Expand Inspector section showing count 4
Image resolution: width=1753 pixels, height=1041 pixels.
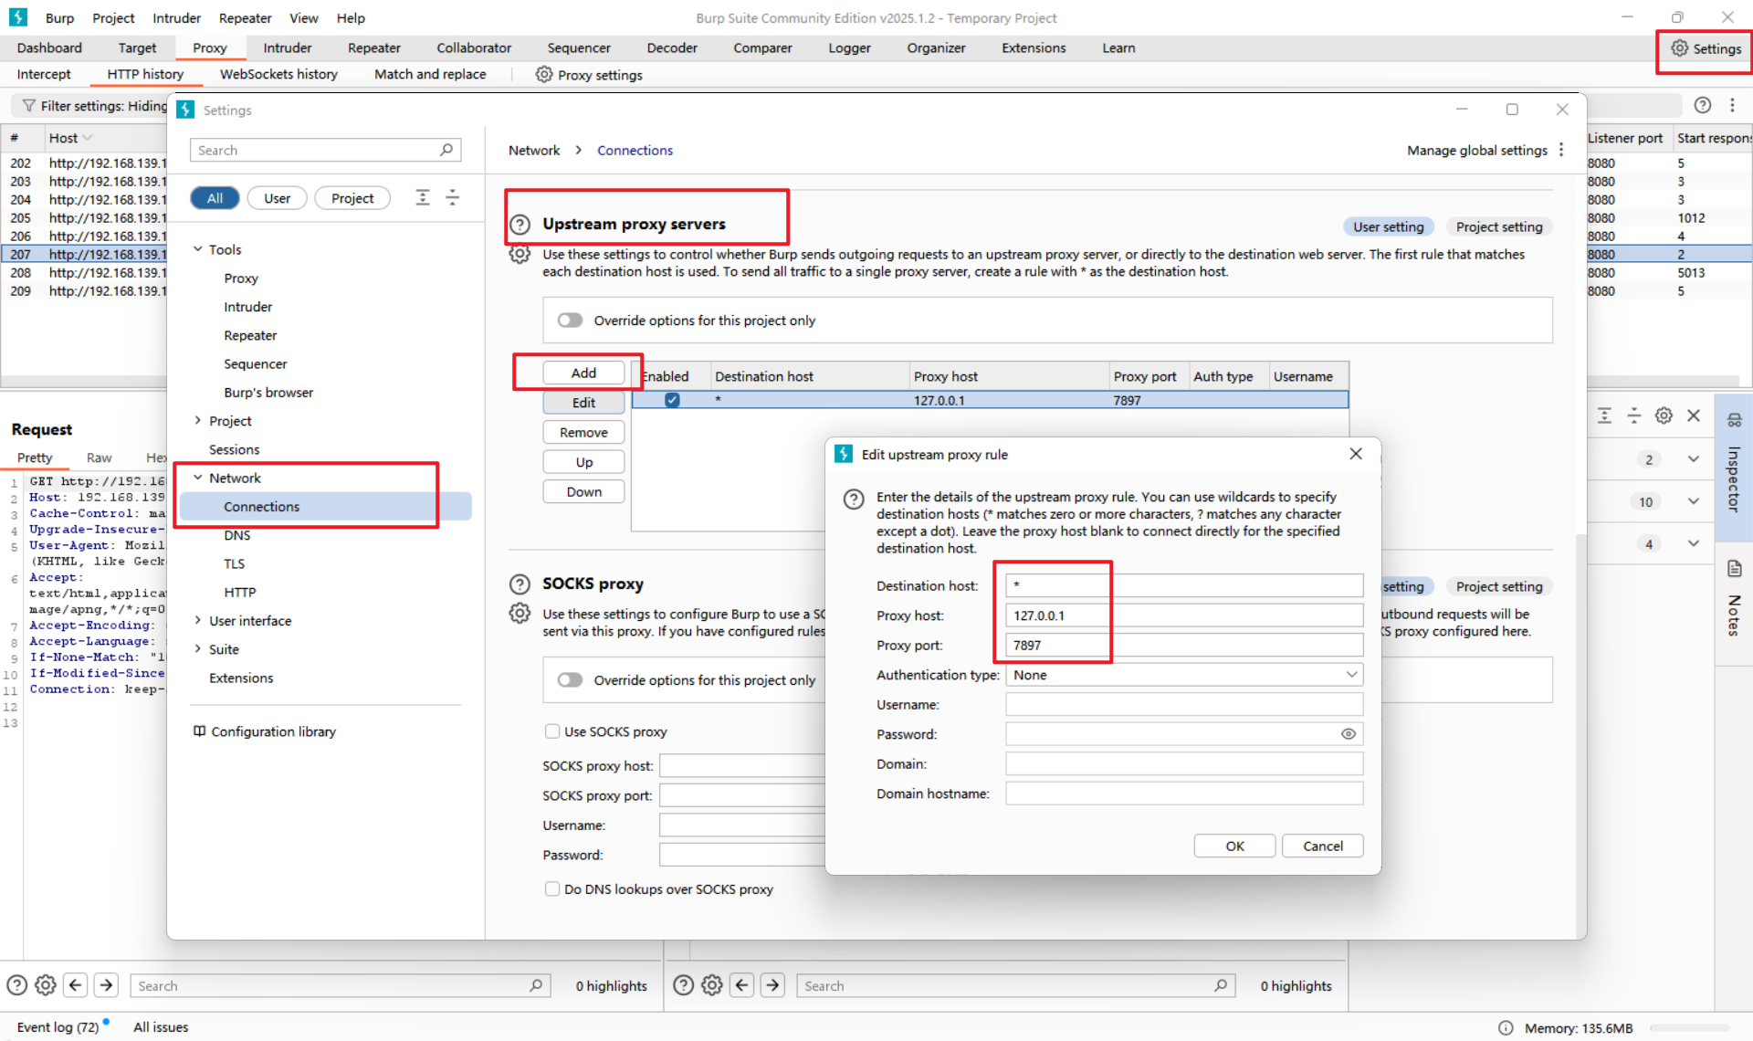(1694, 543)
